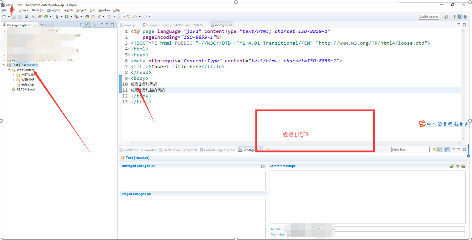The image size is (472, 240).
Task: Toggle Link with Editor in Package Explorer
Action: click(88, 25)
